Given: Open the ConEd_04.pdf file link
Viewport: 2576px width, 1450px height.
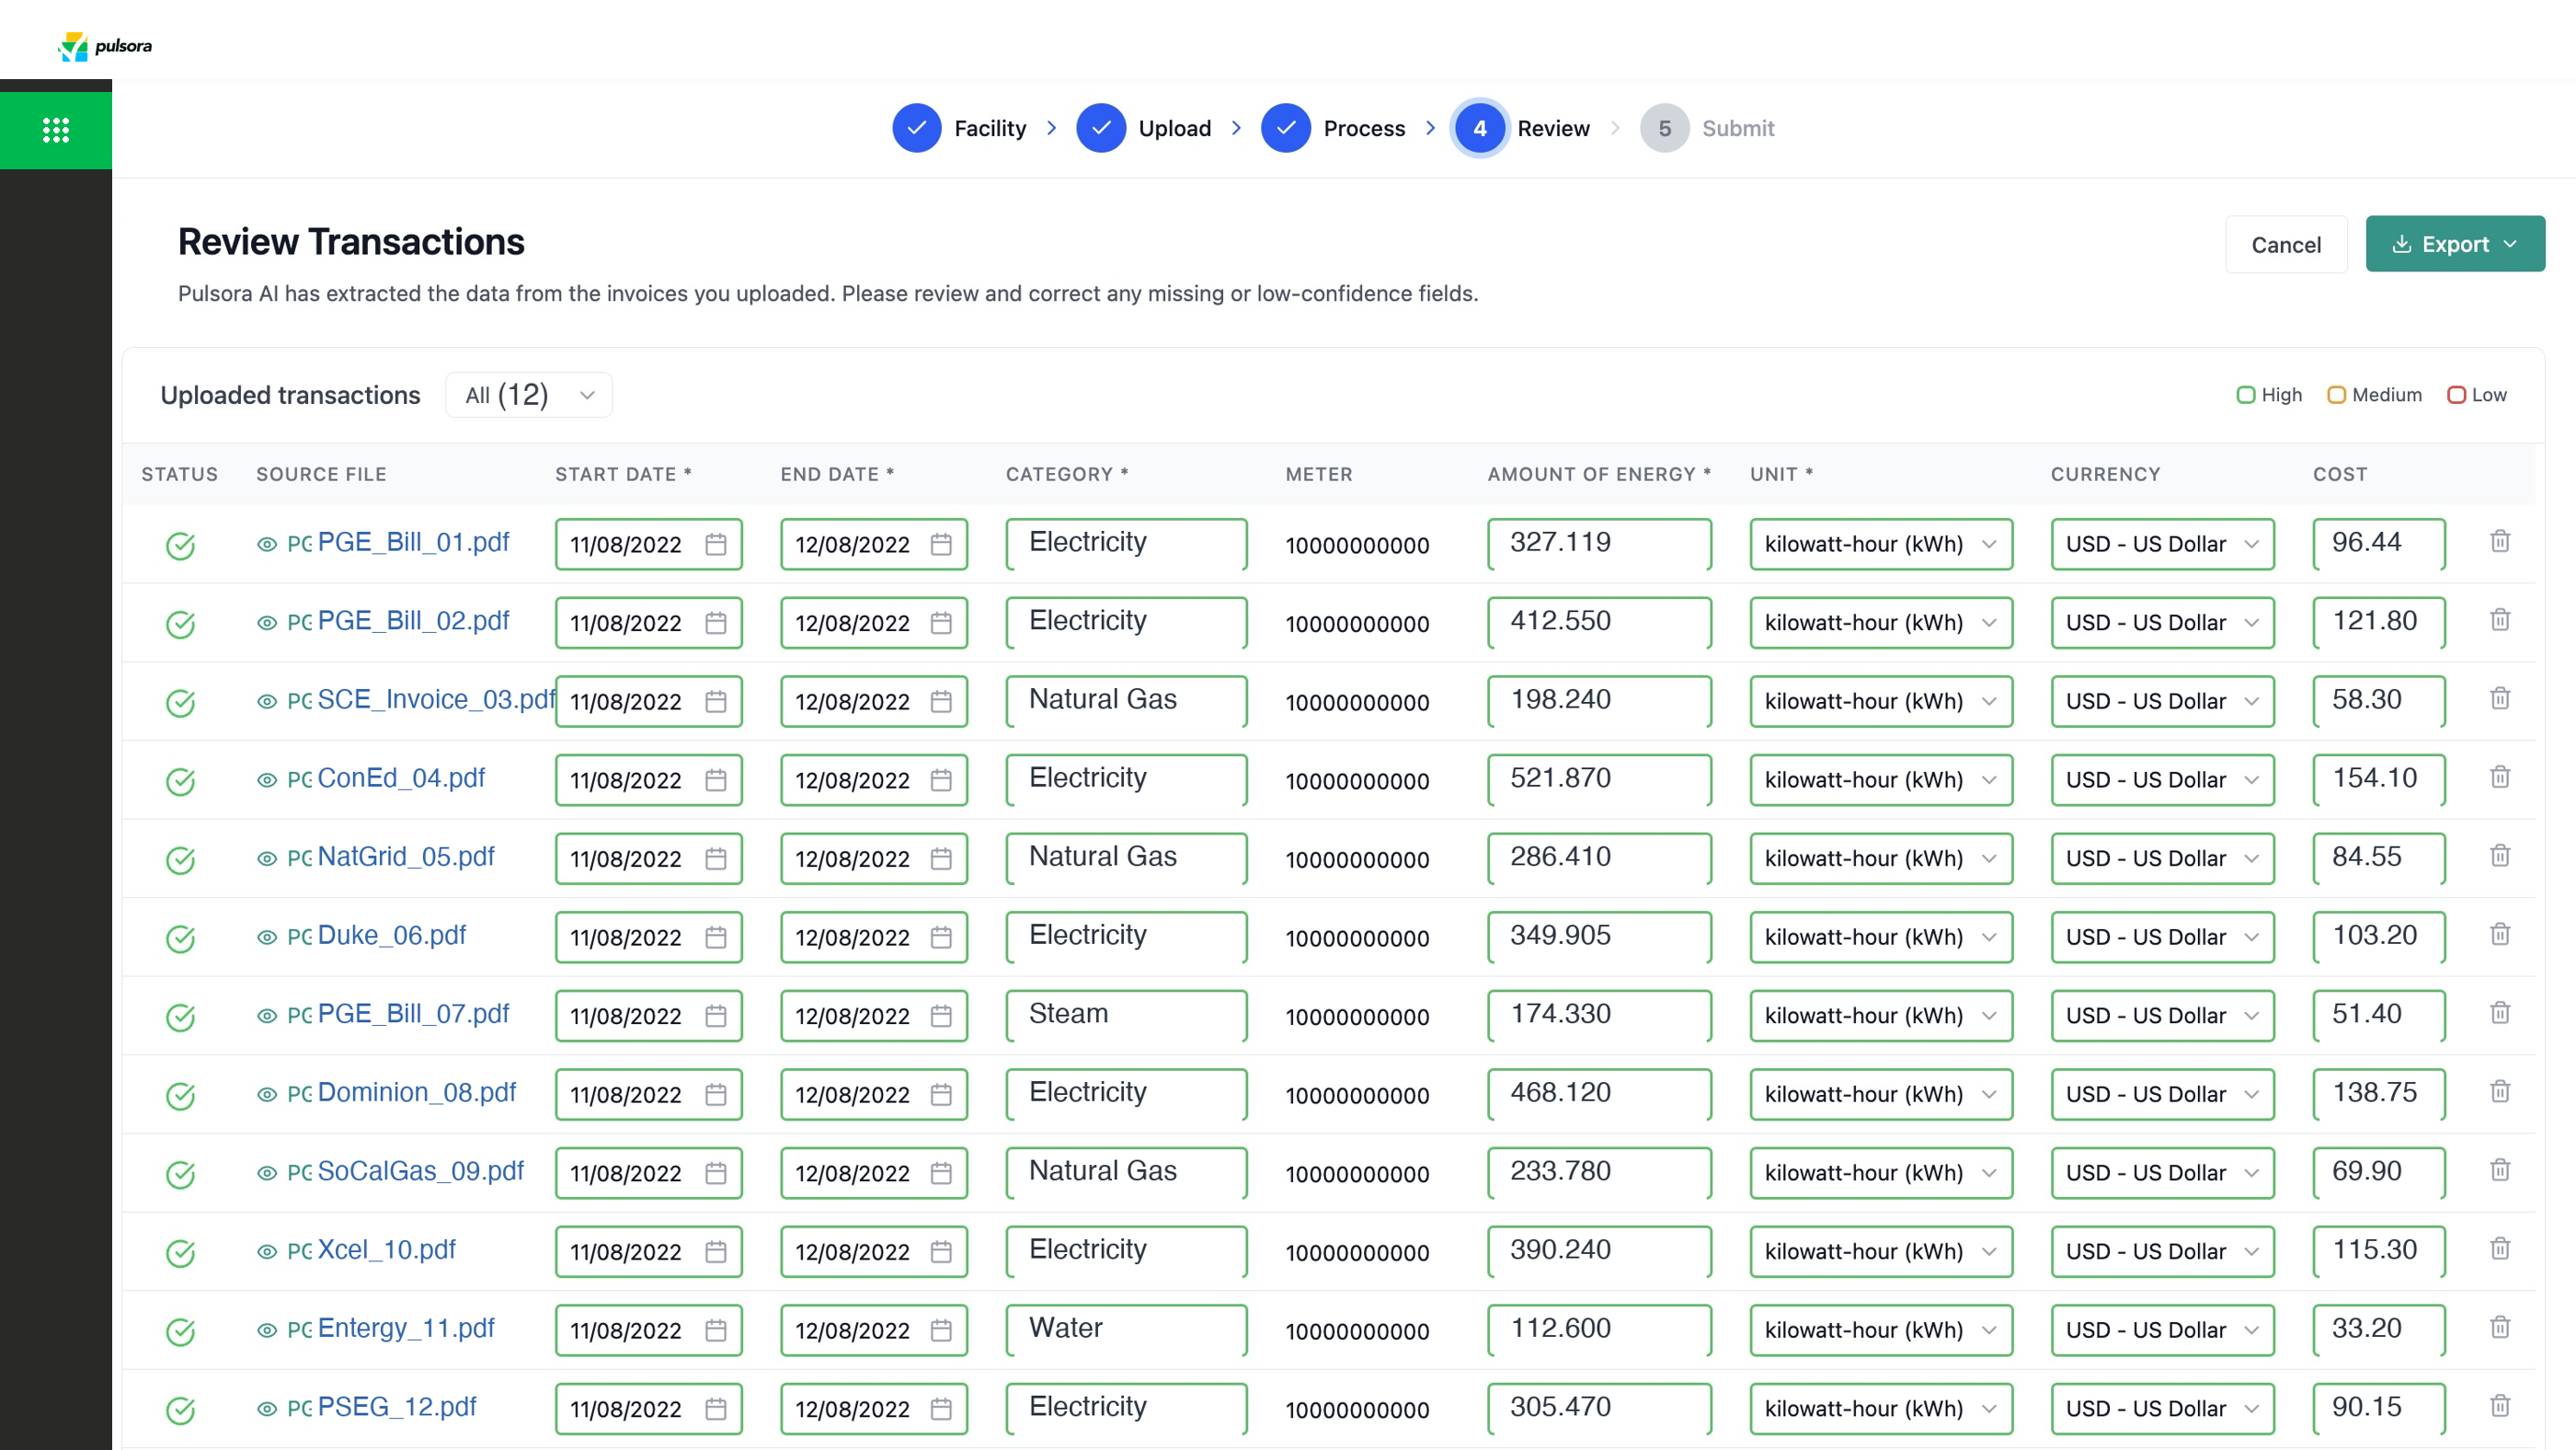Looking at the screenshot, I should click(x=400, y=777).
